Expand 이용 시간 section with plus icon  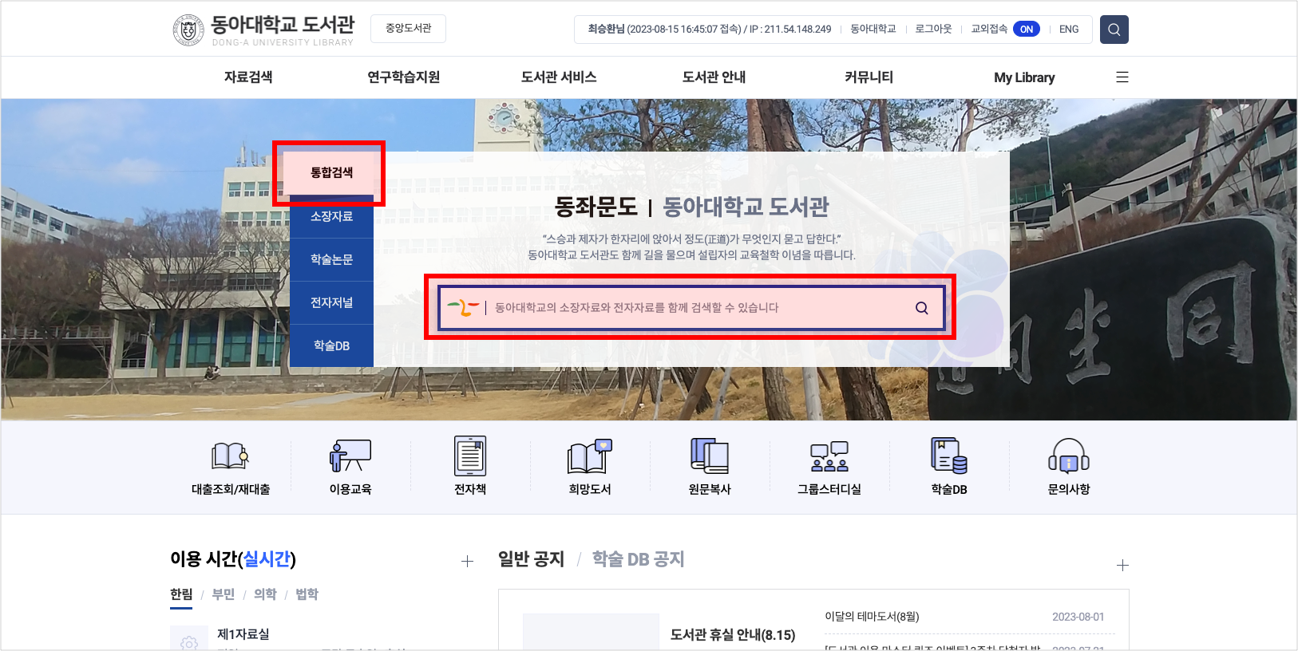pos(467,562)
